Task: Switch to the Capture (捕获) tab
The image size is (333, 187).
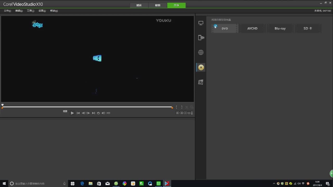Action: coord(139,5)
